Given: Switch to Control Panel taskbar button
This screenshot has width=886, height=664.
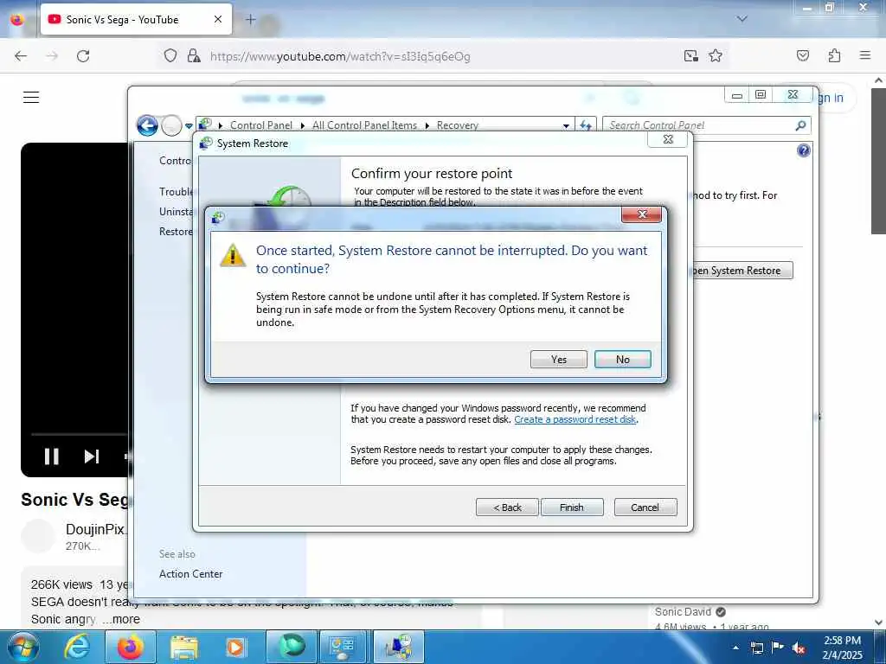Looking at the screenshot, I should coord(344,647).
